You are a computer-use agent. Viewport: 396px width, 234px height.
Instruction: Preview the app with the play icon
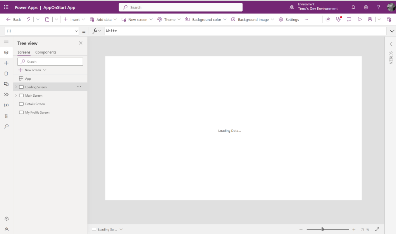(x=360, y=19)
